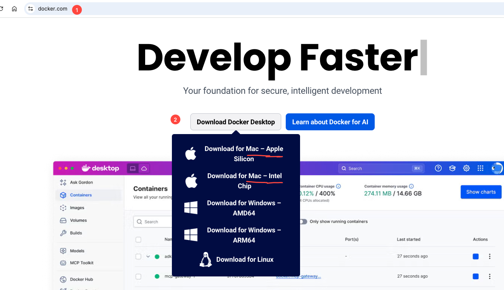
Task: Click the Linux penguin icon in menu
Action: [205, 259]
